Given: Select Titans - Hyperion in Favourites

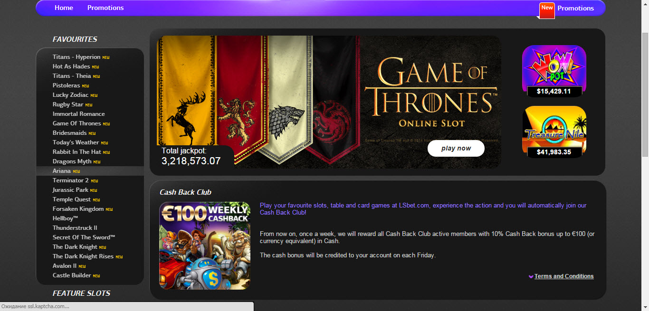Looking at the screenshot, I should click(76, 57).
